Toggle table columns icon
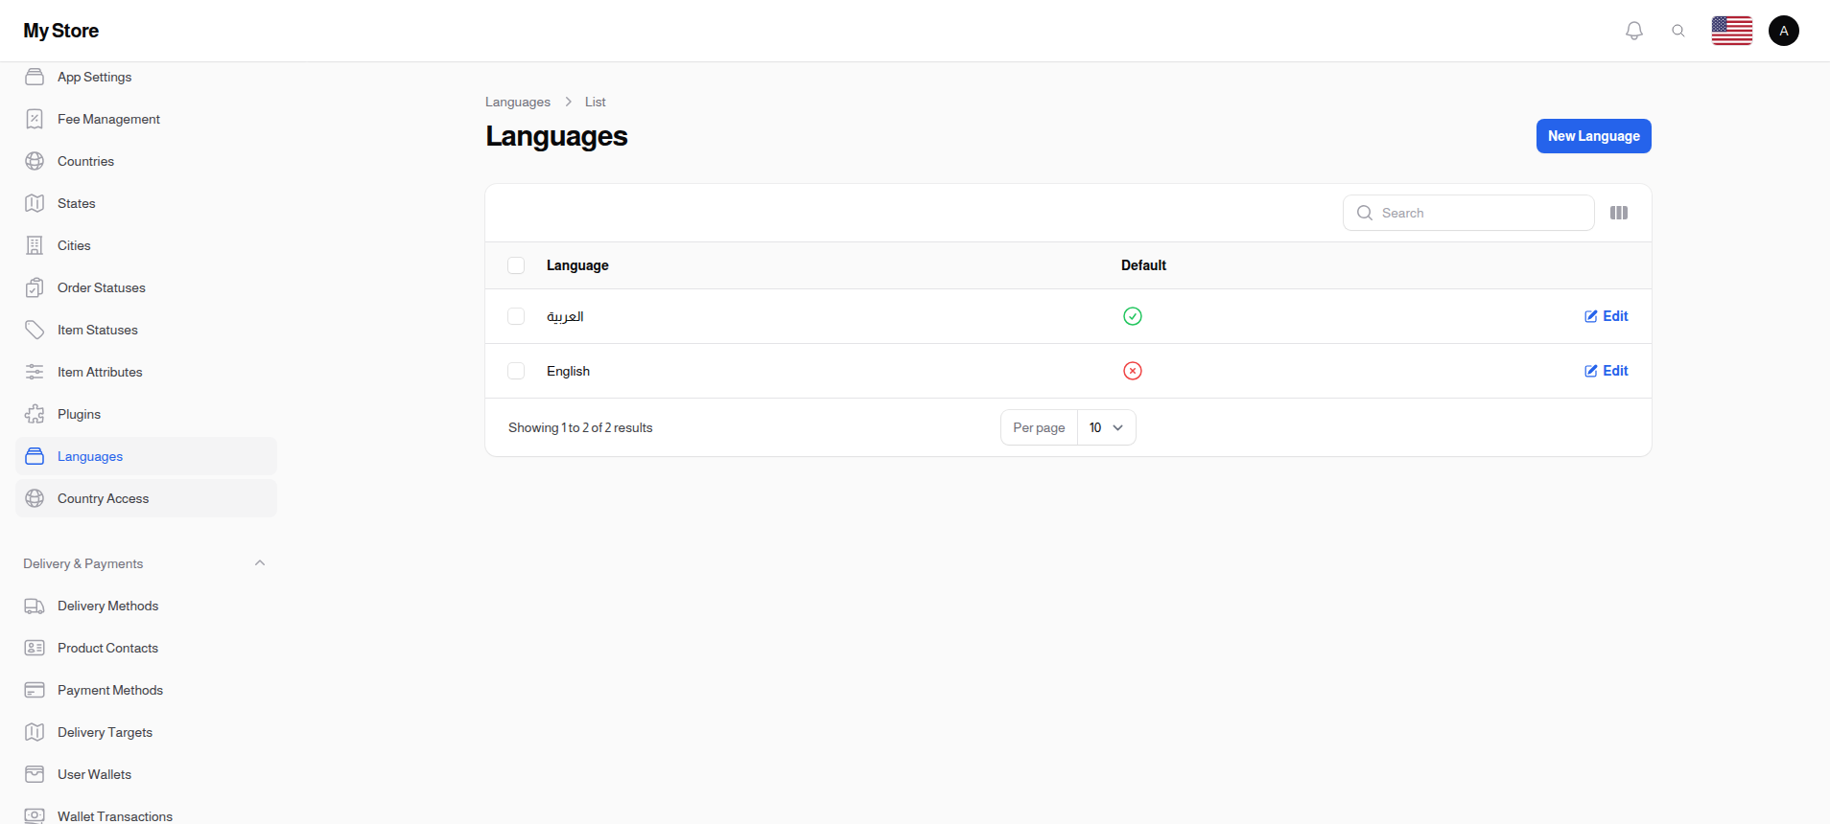 point(1619,213)
